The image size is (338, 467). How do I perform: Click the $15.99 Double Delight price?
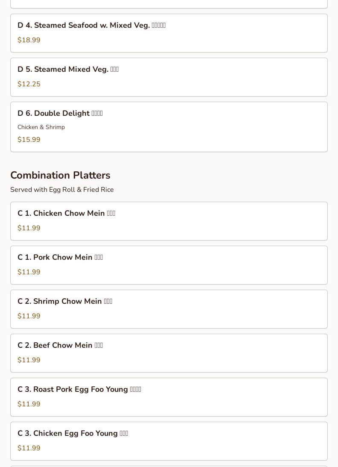(x=29, y=140)
